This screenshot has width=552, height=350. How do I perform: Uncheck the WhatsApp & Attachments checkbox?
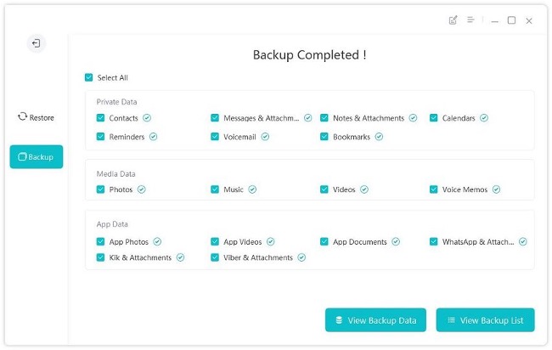click(433, 241)
